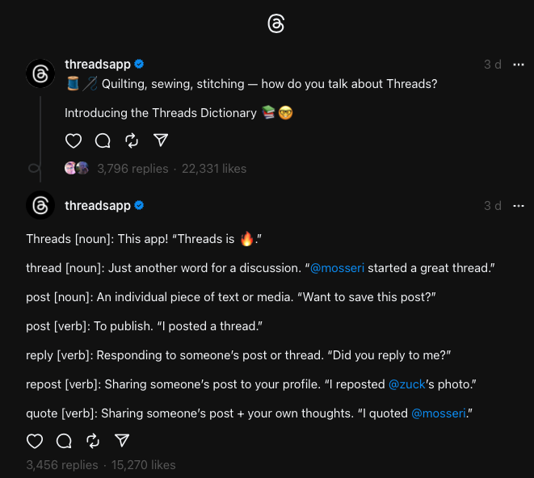The height and width of the screenshot is (478, 534).
Task: Open threadsapp avatar on first post
Action: (40, 73)
